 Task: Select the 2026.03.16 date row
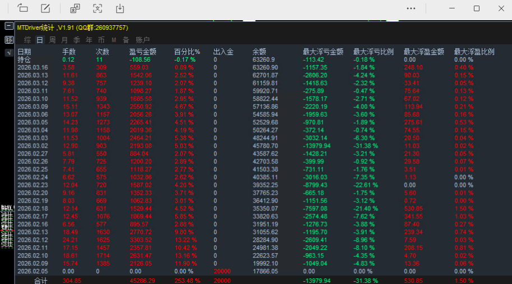coord(33,67)
